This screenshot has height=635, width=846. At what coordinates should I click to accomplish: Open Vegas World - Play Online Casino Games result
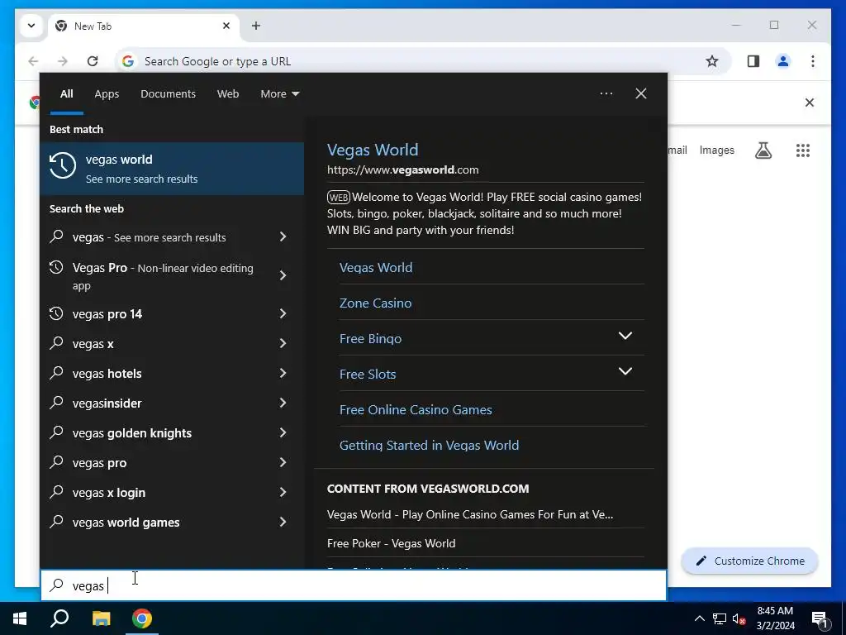coord(470,514)
